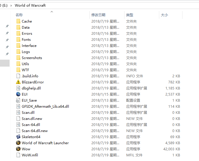The width and height of the screenshot is (199, 161).
Task: Select the .build.info file icon
Action: (18, 76)
